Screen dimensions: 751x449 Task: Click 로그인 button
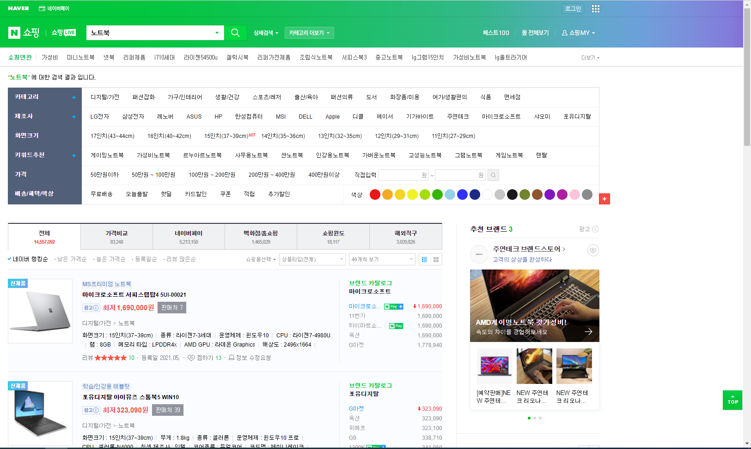573,9
